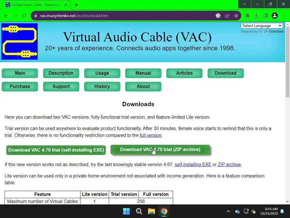
Task: Open the Select Language dropdown
Action: coord(262,26)
